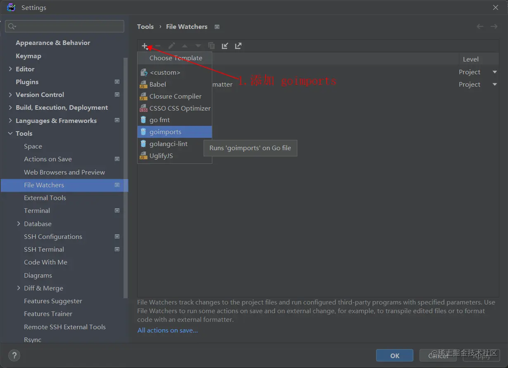Open Keymap settings
This screenshot has height=368, width=508.
coord(28,56)
